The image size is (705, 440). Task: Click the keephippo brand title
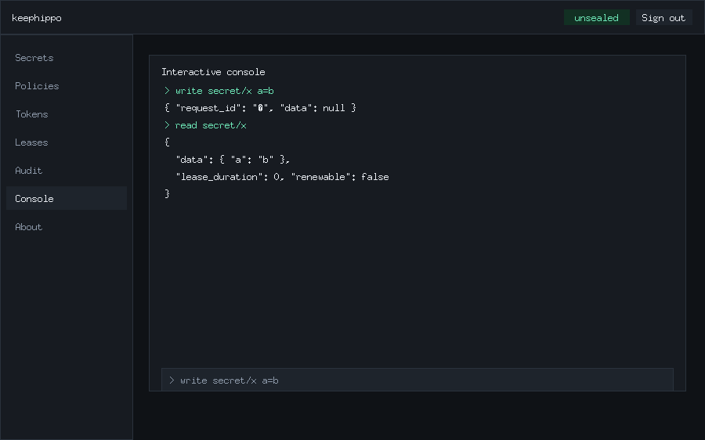[36, 18]
